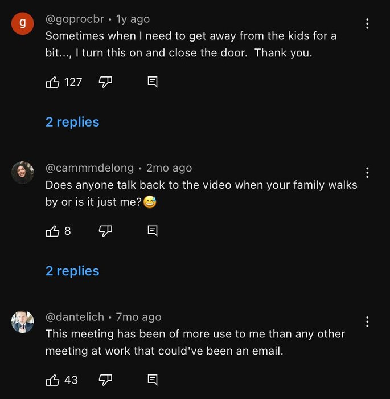This screenshot has width=390, height=399.
Task: Open @goprocbr's channel via the avatar
Action: click(x=23, y=23)
